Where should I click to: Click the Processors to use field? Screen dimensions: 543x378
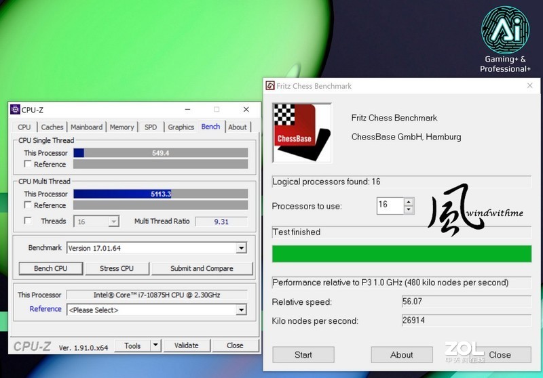click(390, 205)
